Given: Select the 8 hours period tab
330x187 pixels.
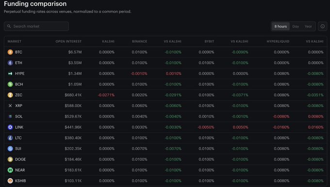Looking at the screenshot, I should (x=280, y=26).
